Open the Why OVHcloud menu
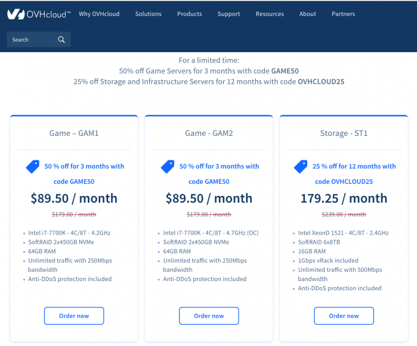This screenshot has height=346, width=417. click(99, 14)
